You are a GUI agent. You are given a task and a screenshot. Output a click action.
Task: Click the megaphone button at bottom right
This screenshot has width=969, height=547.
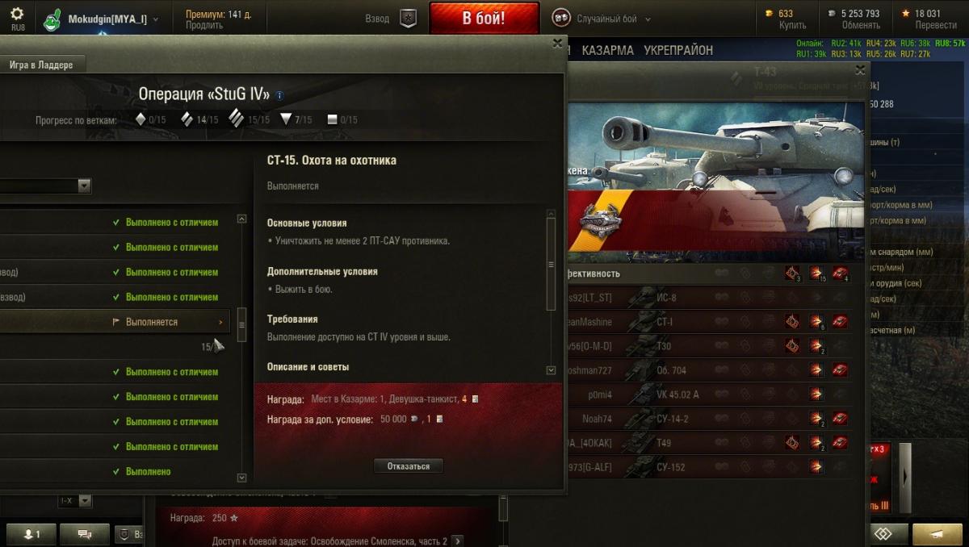937,534
